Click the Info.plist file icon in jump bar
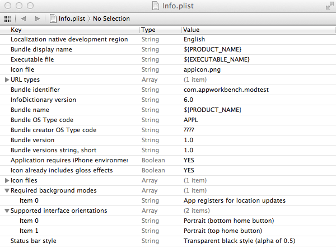This screenshot has width=336, height=248. (x=53, y=18)
